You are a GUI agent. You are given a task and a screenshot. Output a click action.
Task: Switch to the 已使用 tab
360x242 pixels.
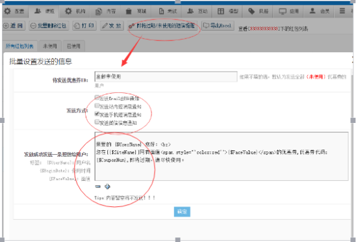click(x=73, y=46)
